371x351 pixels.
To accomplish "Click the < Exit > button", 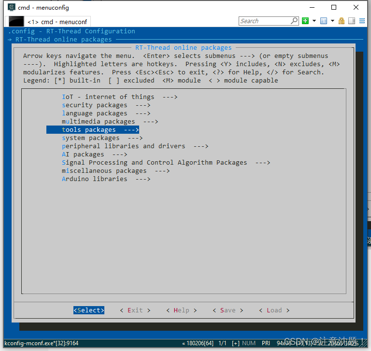I will pyautogui.click(x=135, y=310).
